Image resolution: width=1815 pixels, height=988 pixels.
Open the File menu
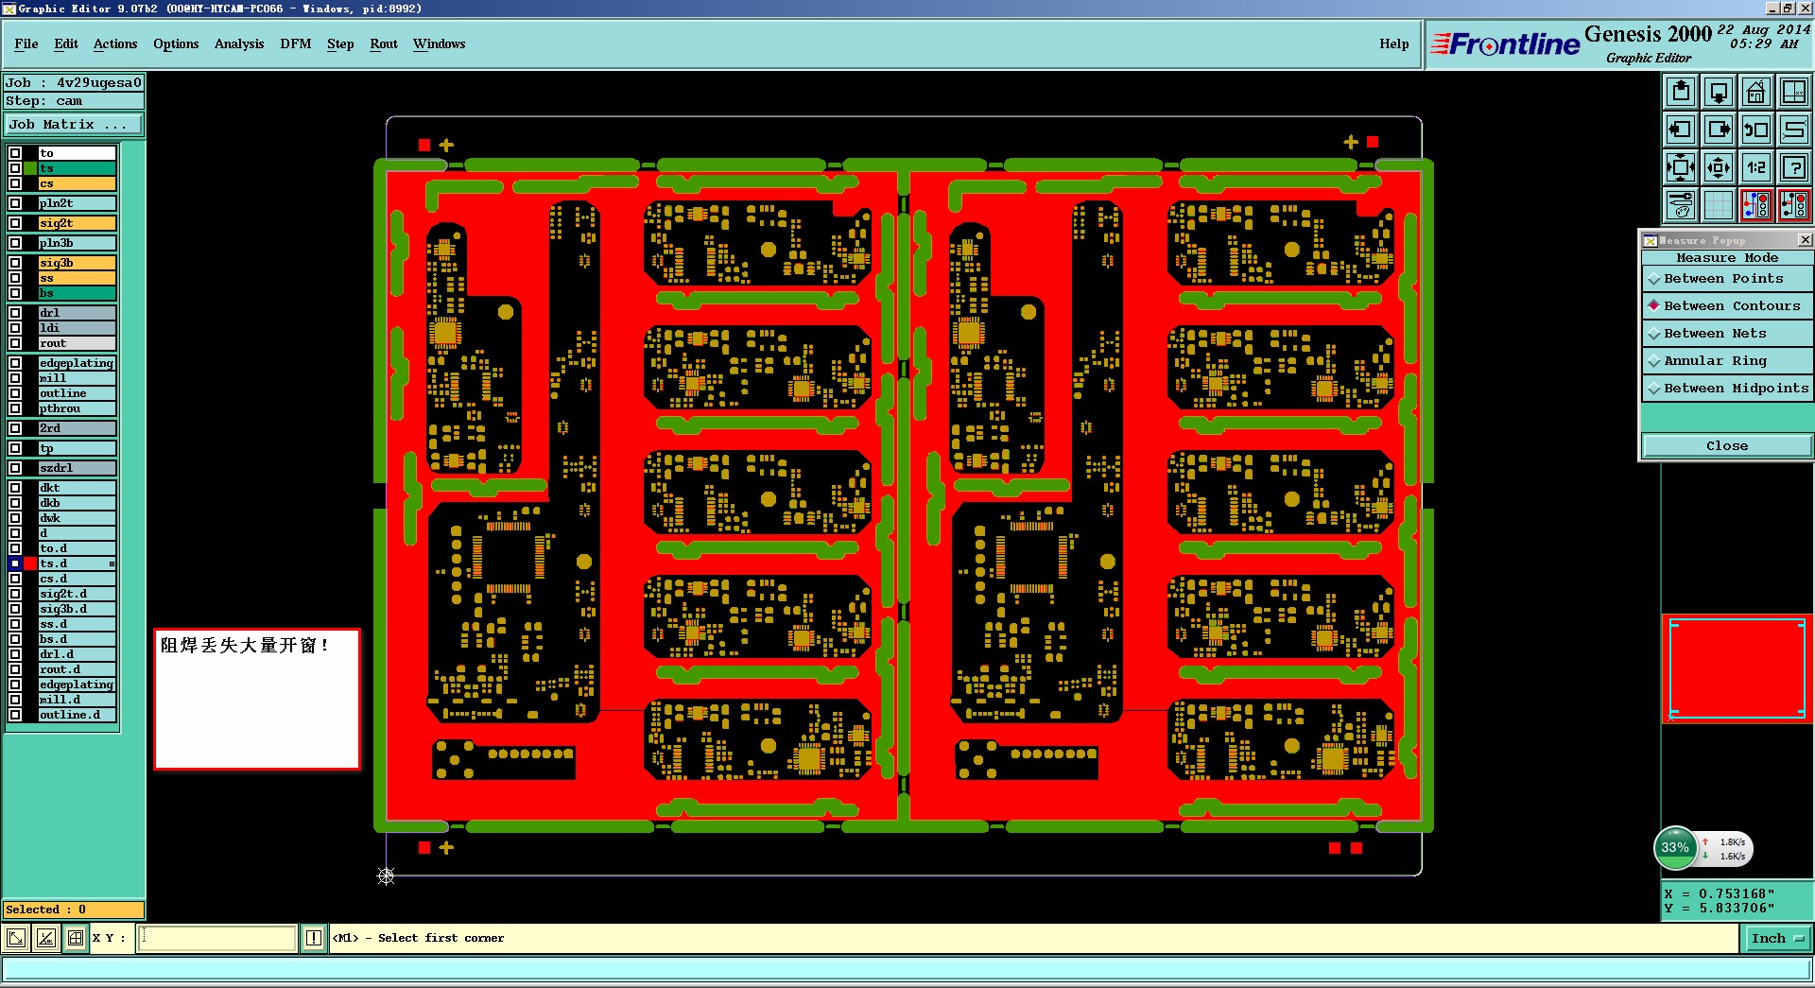coord(26,43)
